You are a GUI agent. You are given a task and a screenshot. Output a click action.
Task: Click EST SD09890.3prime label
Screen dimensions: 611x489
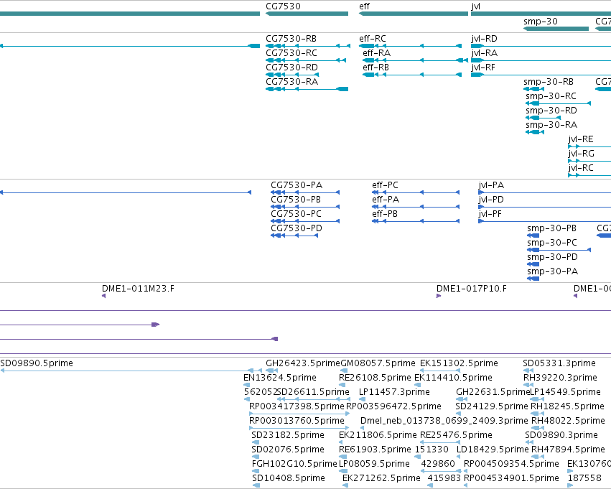point(561,436)
